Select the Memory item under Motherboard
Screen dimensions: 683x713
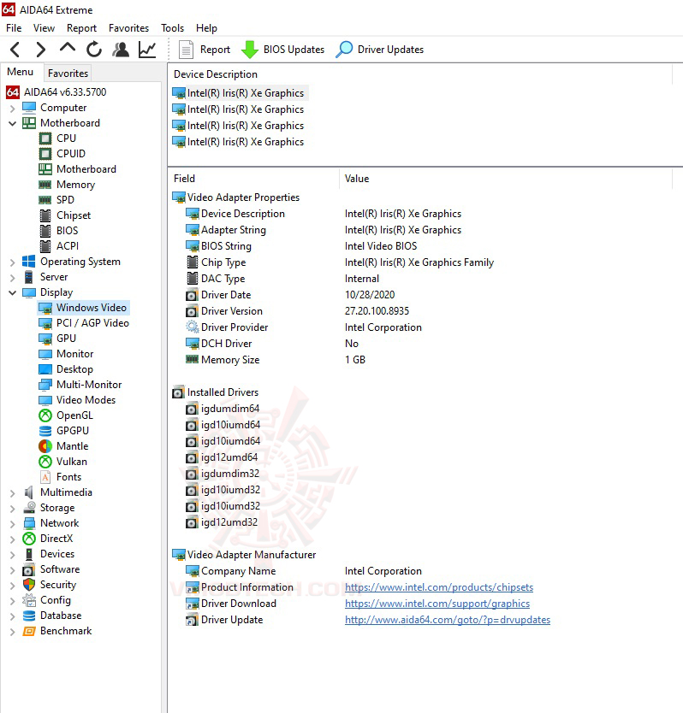(x=75, y=185)
